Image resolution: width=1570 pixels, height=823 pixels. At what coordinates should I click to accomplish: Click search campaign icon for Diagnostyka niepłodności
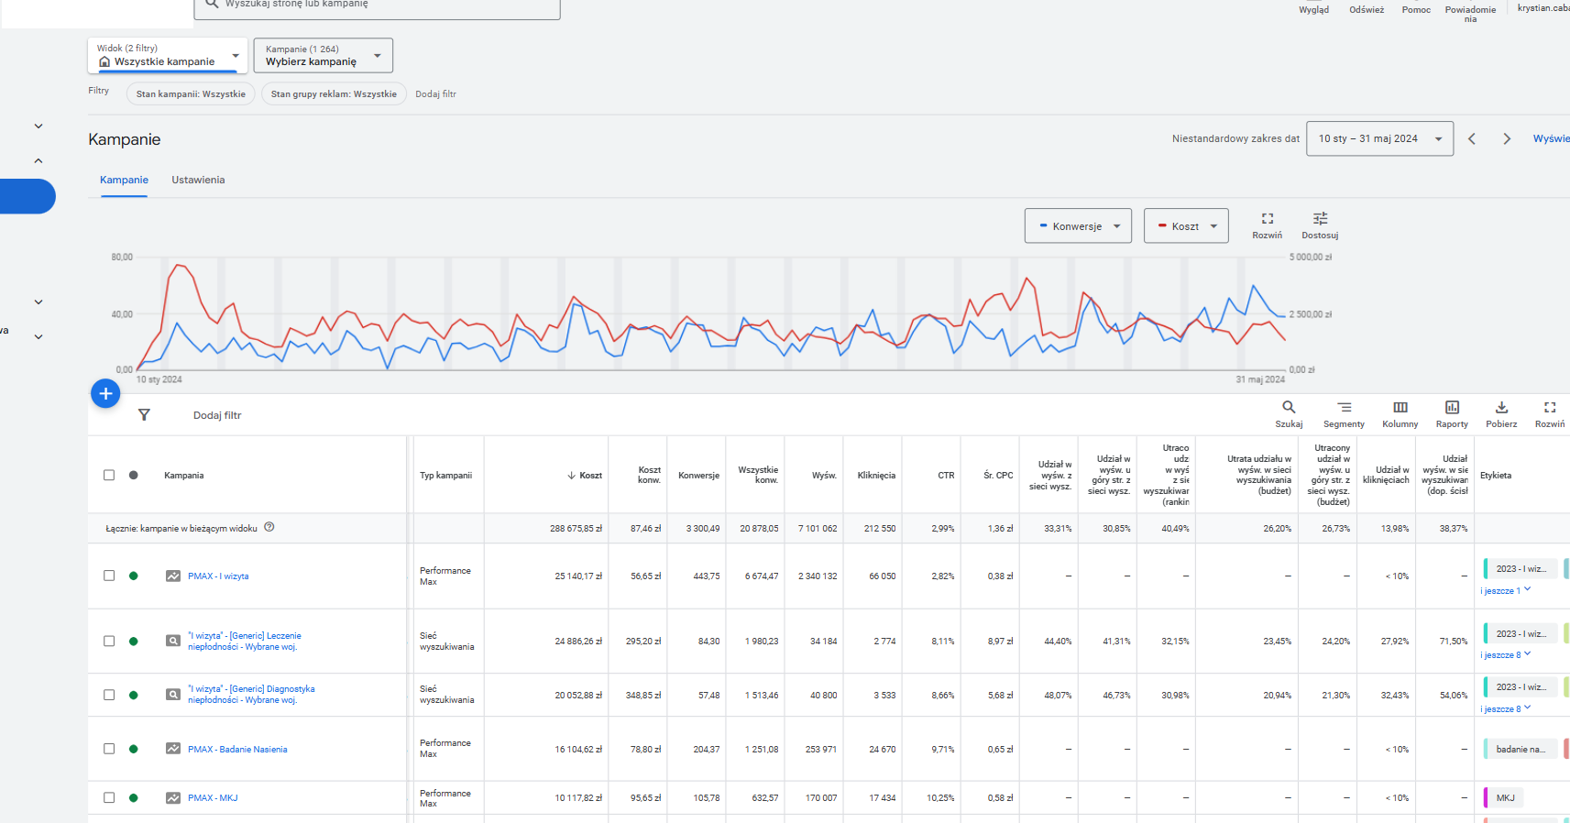pyautogui.click(x=173, y=695)
